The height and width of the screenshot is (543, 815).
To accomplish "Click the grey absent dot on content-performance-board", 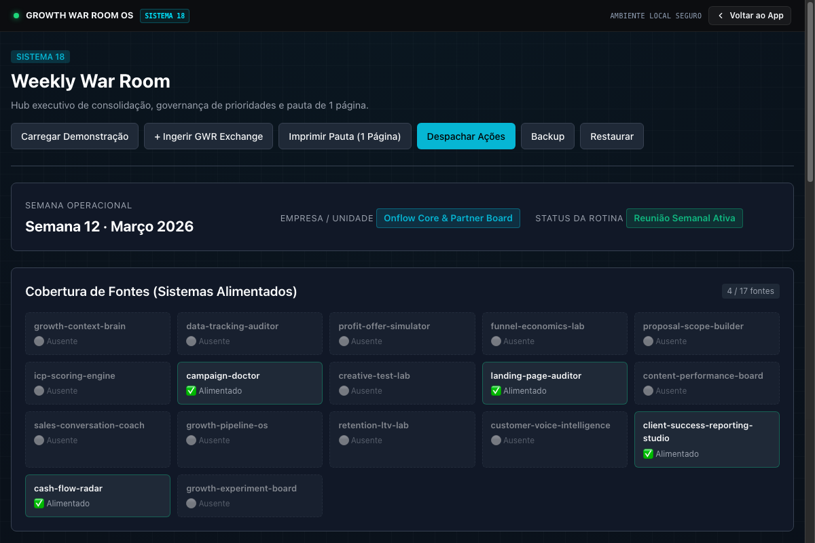I will click(648, 391).
